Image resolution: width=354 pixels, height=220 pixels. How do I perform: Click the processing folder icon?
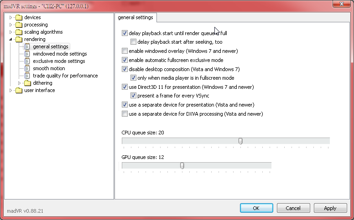pyautogui.click(x=19, y=25)
